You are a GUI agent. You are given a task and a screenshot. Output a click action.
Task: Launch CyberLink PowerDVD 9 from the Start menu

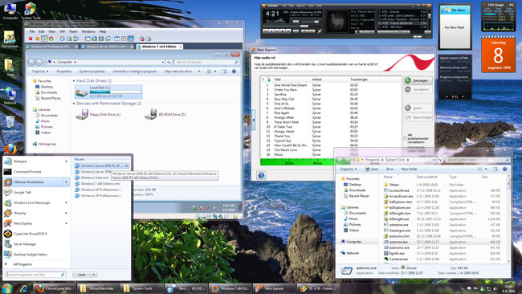[x=36, y=234]
